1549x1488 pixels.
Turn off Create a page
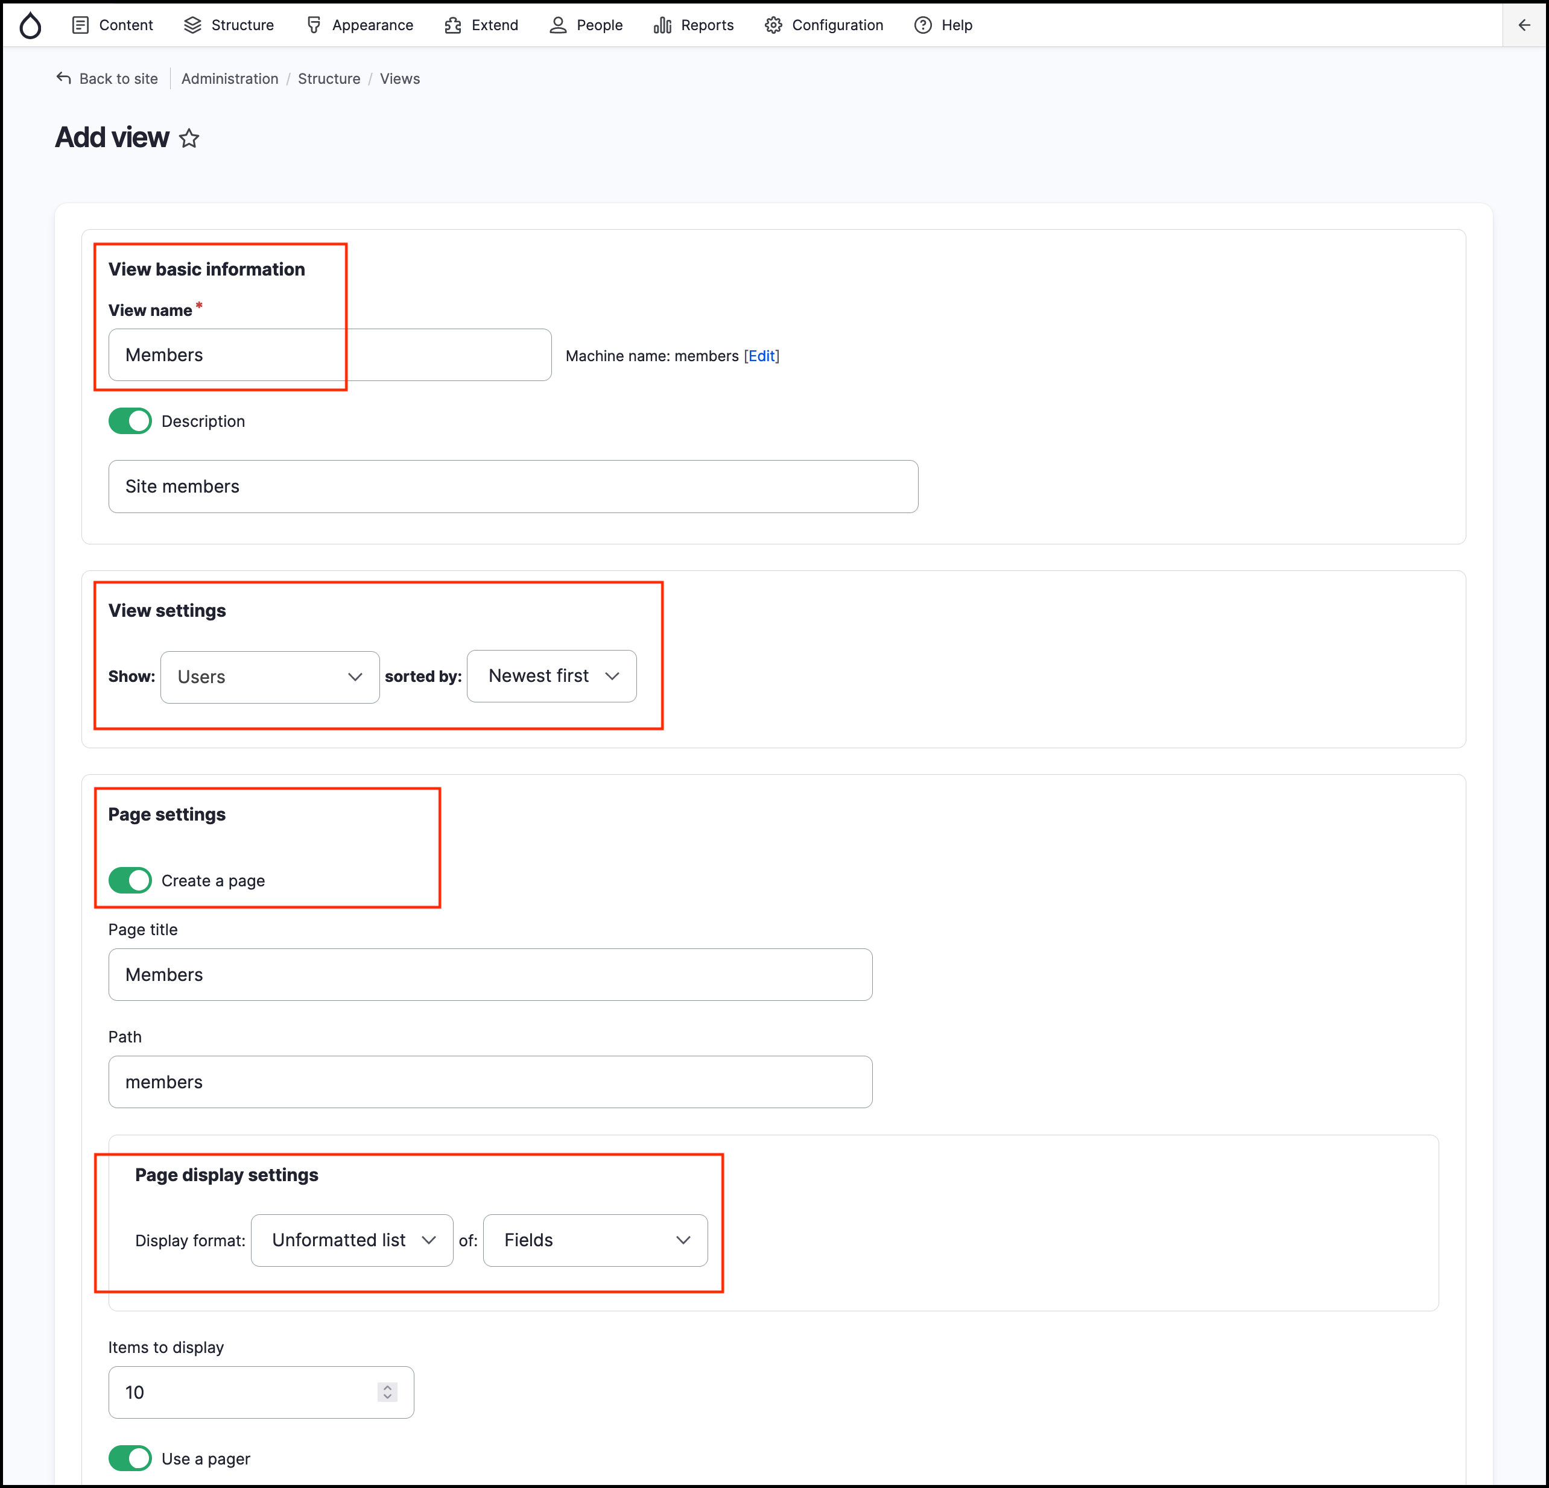point(130,880)
